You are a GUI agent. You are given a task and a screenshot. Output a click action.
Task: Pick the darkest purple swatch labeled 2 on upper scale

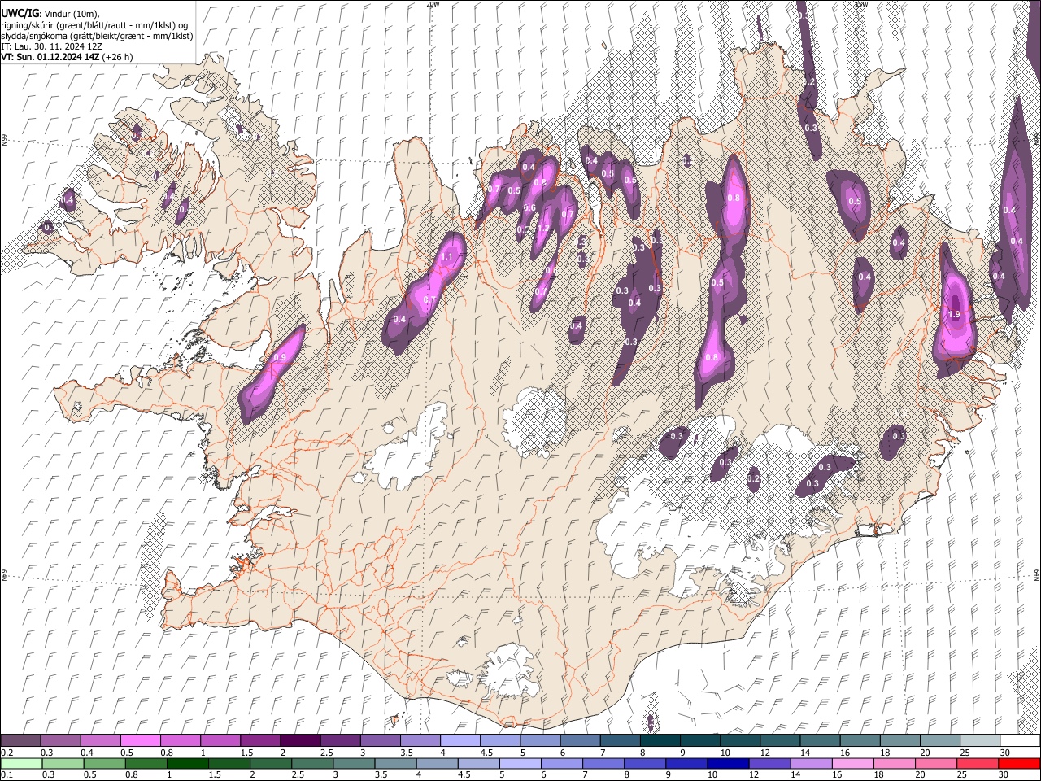tap(299, 741)
